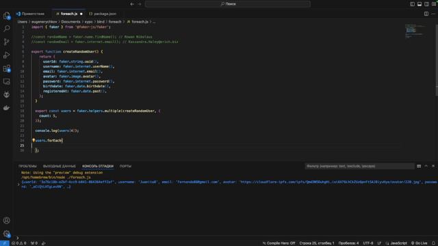Start Go Live server
This screenshot has height=246, width=438.
point(420,243)
